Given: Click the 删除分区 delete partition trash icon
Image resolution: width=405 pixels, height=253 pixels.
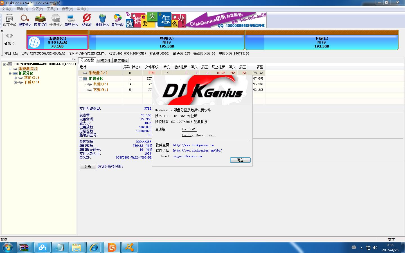Looking at the screenshot, I should [x=102, y=20].
